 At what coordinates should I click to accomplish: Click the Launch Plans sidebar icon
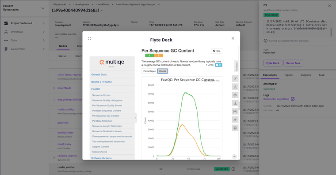(6, 49)
